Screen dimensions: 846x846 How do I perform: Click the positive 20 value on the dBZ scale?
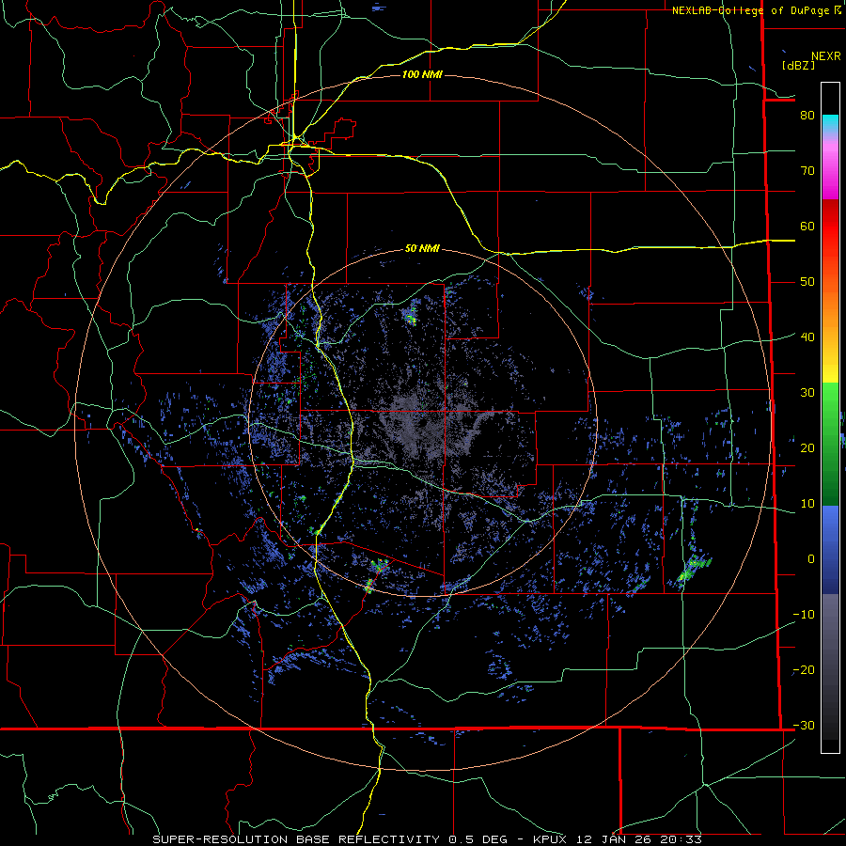pos(807,448)
